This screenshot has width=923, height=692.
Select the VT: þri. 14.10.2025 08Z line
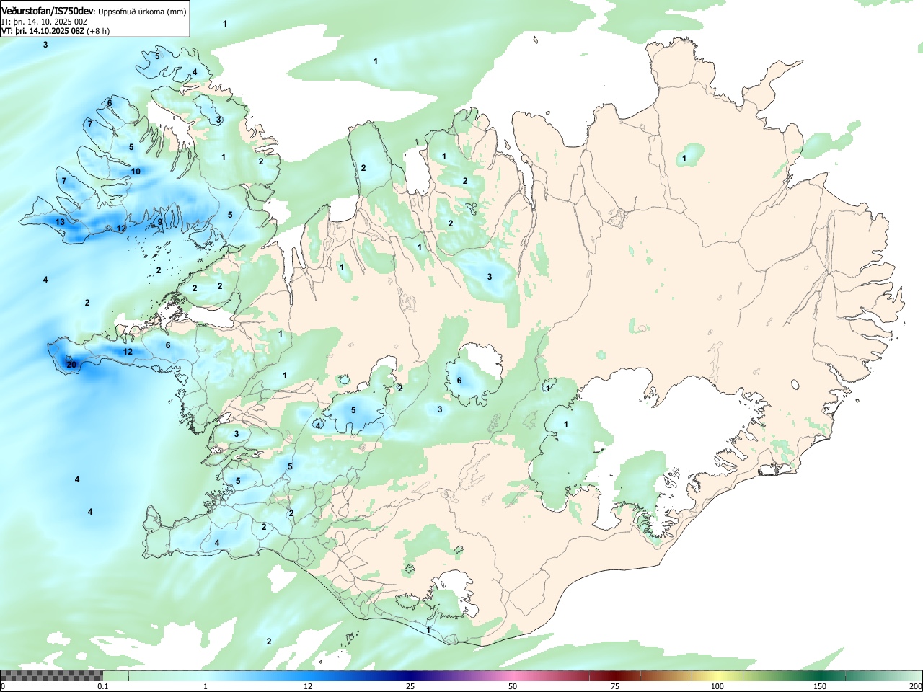[x=43, y=31]
